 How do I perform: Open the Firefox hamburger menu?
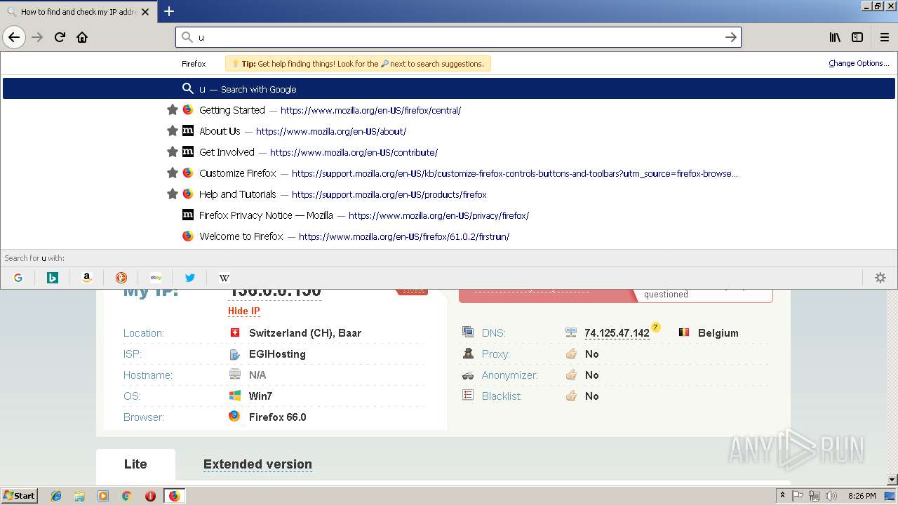(x=885, y=37)
